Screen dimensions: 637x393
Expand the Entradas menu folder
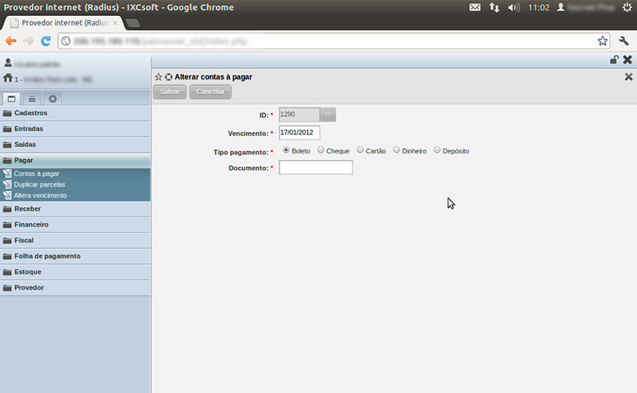pyautogui.click(x=75, y=129)
